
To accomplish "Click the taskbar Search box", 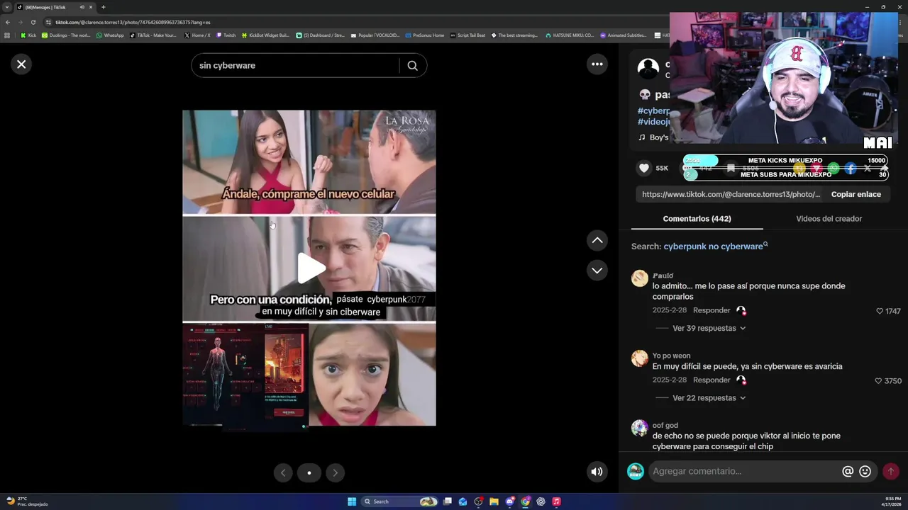I will click(x=399, y=501).
